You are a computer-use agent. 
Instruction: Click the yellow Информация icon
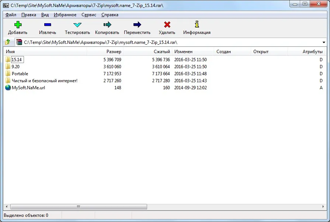(197, 24)
